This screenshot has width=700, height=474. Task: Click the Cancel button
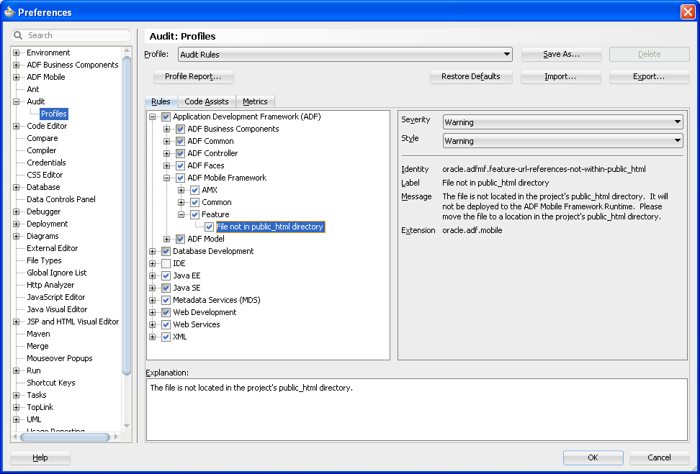click(660, 457)
